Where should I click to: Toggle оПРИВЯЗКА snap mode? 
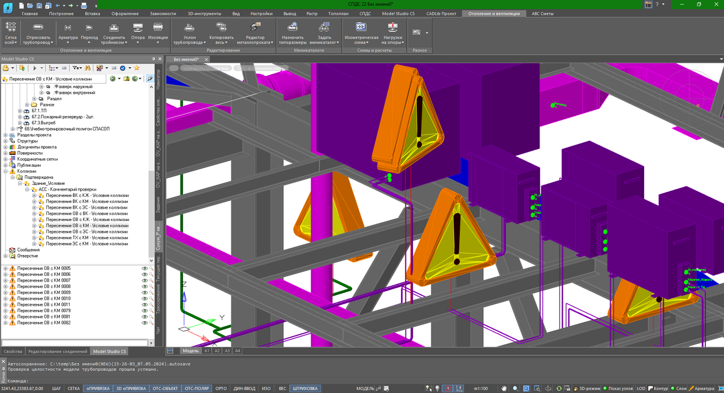tap(98, 388)
